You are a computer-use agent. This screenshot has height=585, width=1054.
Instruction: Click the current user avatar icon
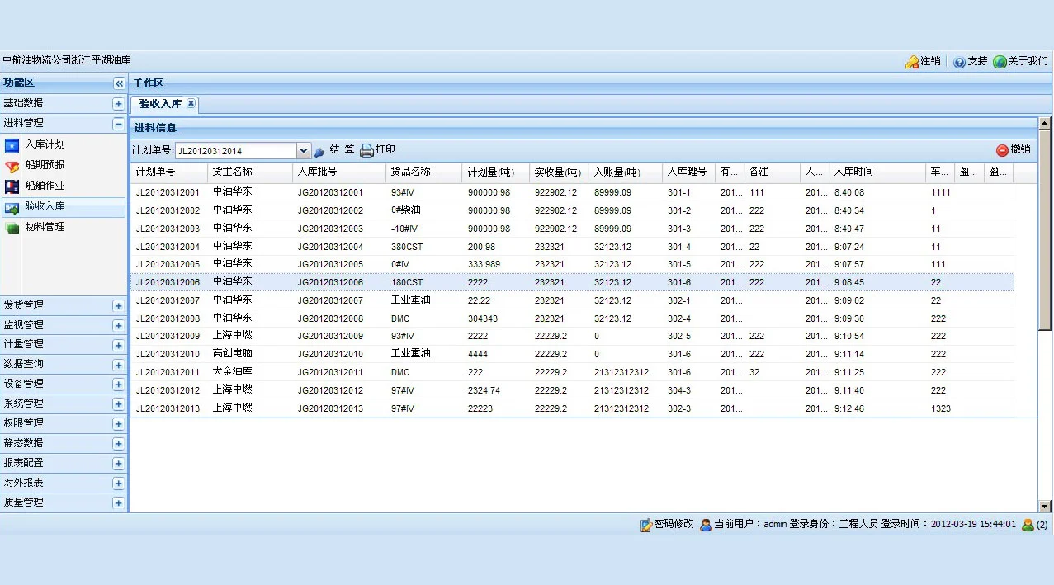[x=706, y=525]
